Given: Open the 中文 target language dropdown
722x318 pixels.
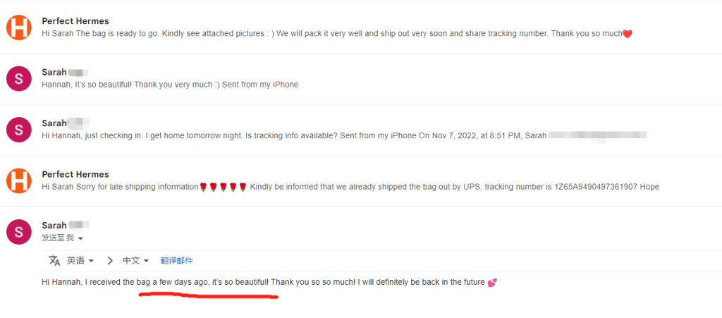Looking at the screenshot, I should coord(135,261).
